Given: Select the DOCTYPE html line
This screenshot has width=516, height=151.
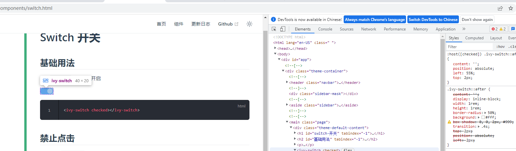Looking at the screenshot, I should [x=289, y=37].
